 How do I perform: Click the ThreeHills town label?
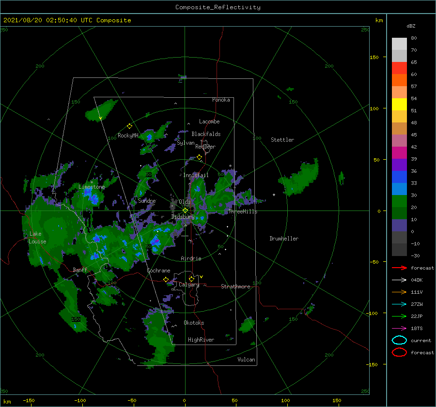243,211
